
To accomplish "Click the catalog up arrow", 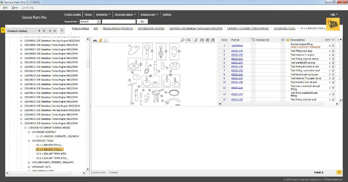I will click(50, 31).
